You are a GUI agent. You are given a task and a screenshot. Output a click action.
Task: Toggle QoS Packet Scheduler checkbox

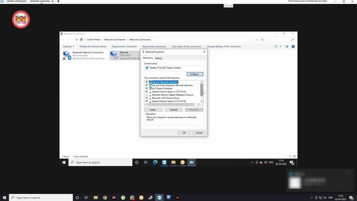tap(147, 88)
